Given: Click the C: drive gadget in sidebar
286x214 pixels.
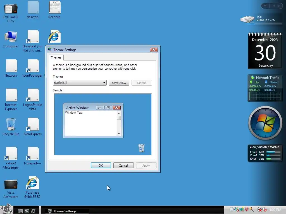Looking at the screenshot, I should point(261,19).
